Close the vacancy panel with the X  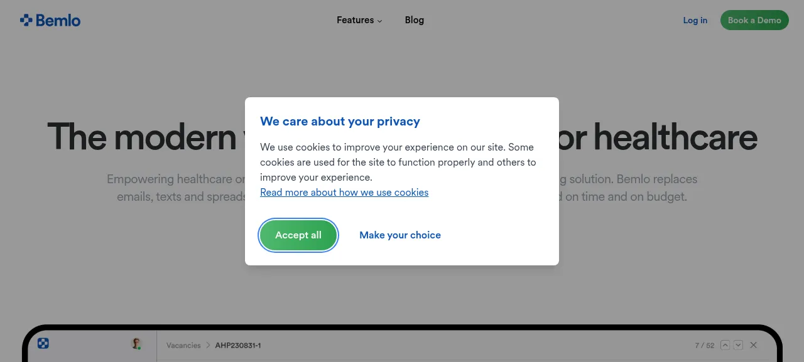(754, 345)
